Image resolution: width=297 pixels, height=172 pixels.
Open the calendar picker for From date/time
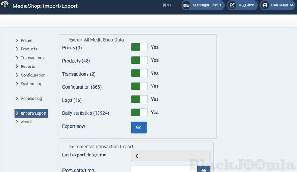(x=203, y=170)
